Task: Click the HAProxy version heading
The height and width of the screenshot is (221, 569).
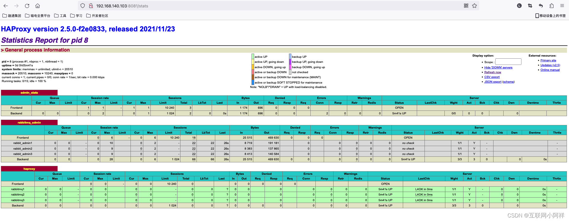Action: click(88, 29)
